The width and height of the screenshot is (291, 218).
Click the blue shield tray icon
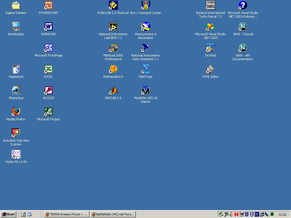point(247,214)
